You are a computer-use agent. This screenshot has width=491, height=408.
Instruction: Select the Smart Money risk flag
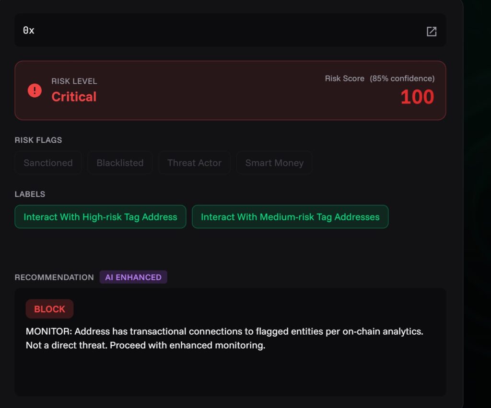(274, 163)
